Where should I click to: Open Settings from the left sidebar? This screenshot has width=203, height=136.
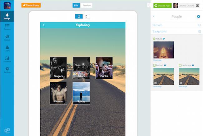pyautogui.click(x=7, y=70)
